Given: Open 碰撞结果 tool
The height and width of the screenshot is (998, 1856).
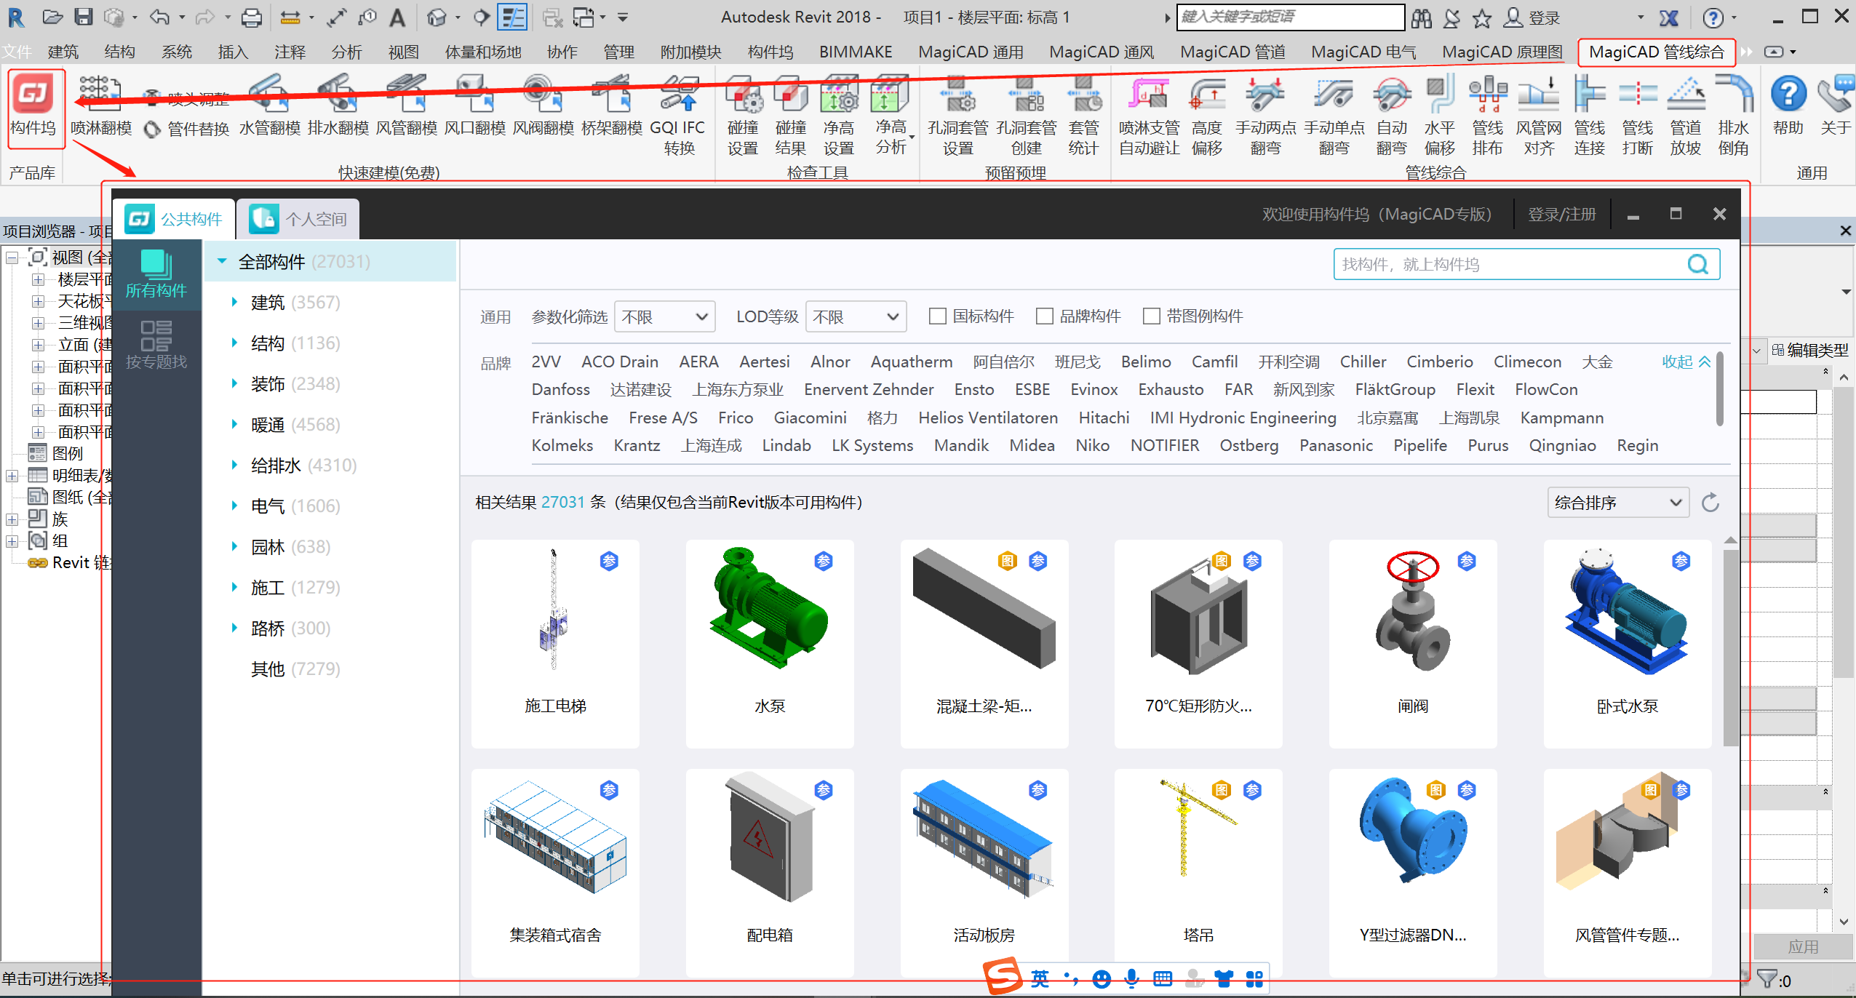Looking at the screenshot, I should [x=790, y=115].
